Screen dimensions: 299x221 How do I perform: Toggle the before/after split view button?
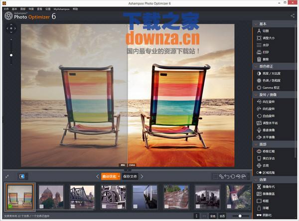click(x=22, y=176)
